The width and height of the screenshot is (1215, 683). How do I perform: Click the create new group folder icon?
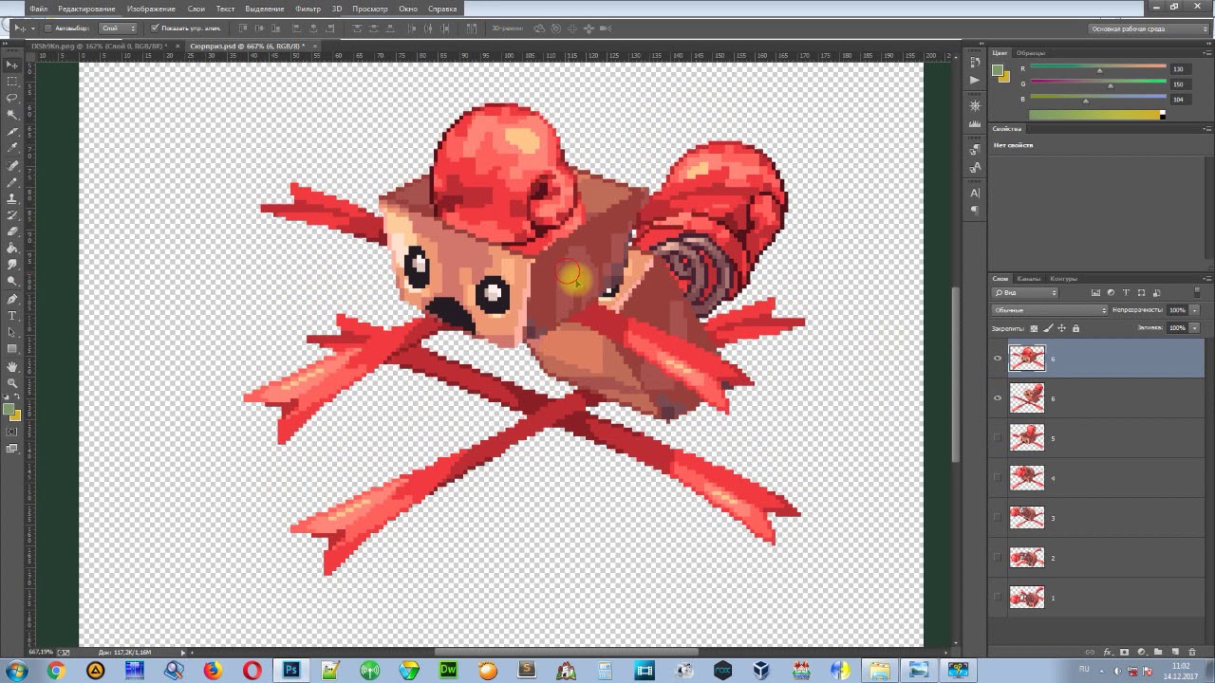point(1158,652)
